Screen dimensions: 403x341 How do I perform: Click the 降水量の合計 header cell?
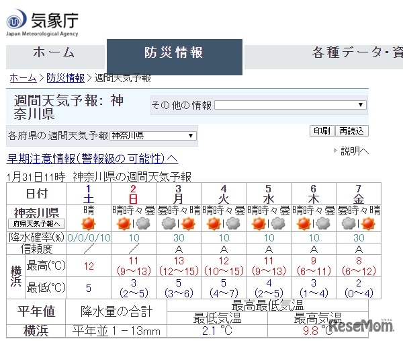point(116,311)
